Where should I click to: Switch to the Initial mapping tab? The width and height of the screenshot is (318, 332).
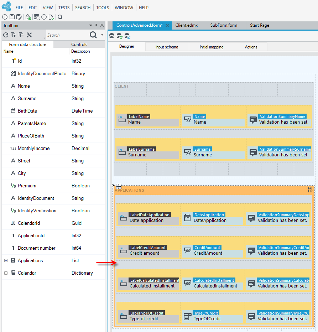(212, 47)
